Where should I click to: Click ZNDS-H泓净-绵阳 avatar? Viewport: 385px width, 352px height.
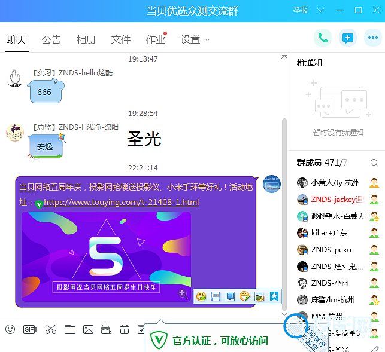click(x=15, y=133)
